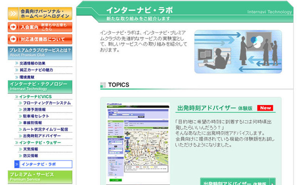The height and width of the screenshot is (185, 297).
Task: Select 天気情報 link
Action: click(x=31, y=149)
